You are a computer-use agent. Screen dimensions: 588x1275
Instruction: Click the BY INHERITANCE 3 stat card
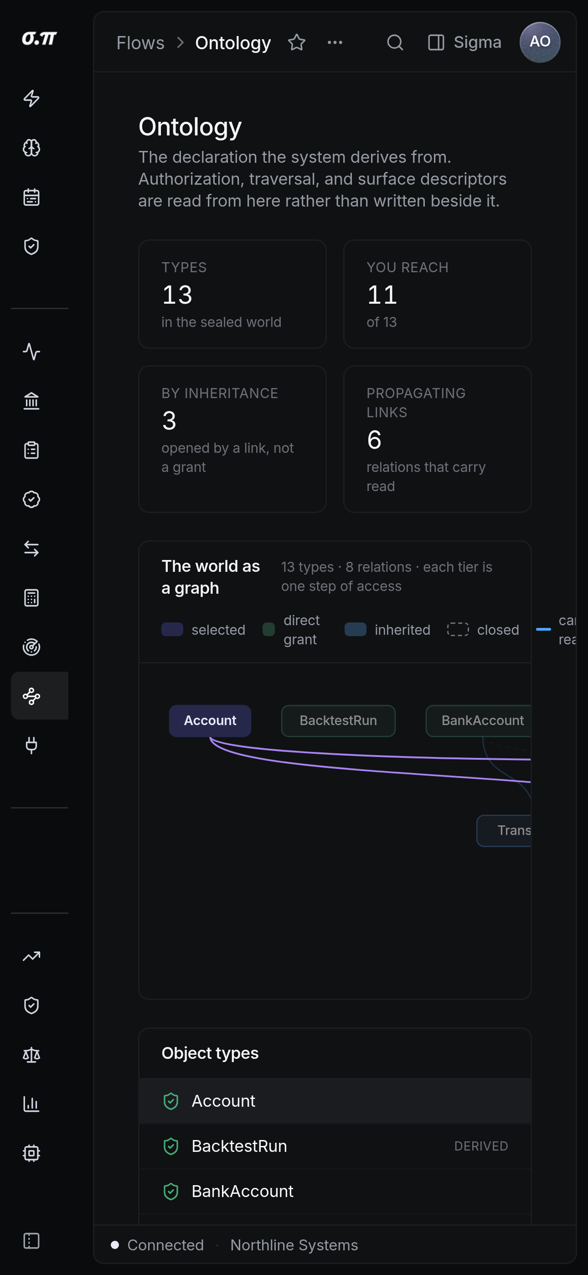[x=232, y=439]
